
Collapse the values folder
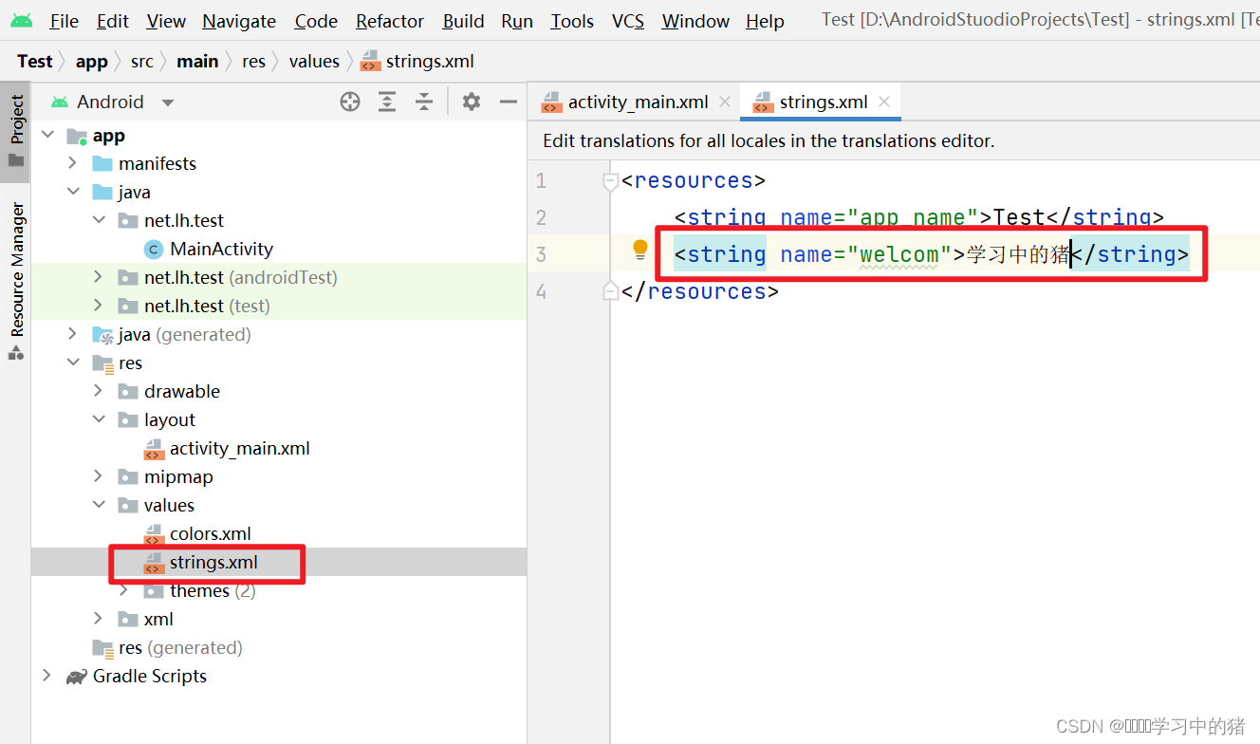pos(99,505)
